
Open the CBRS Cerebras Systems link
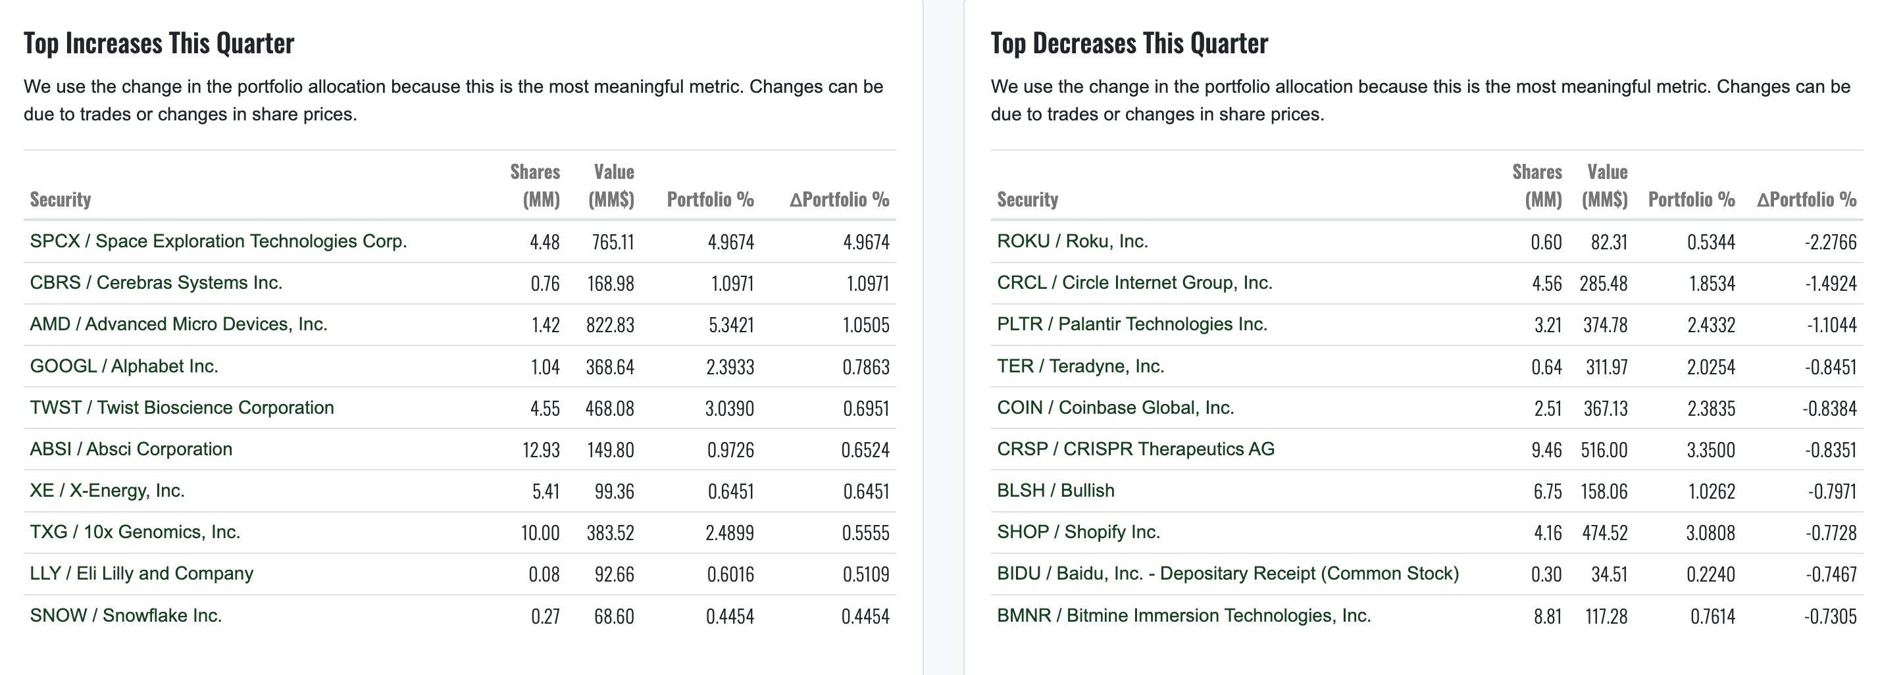point(156,283)
